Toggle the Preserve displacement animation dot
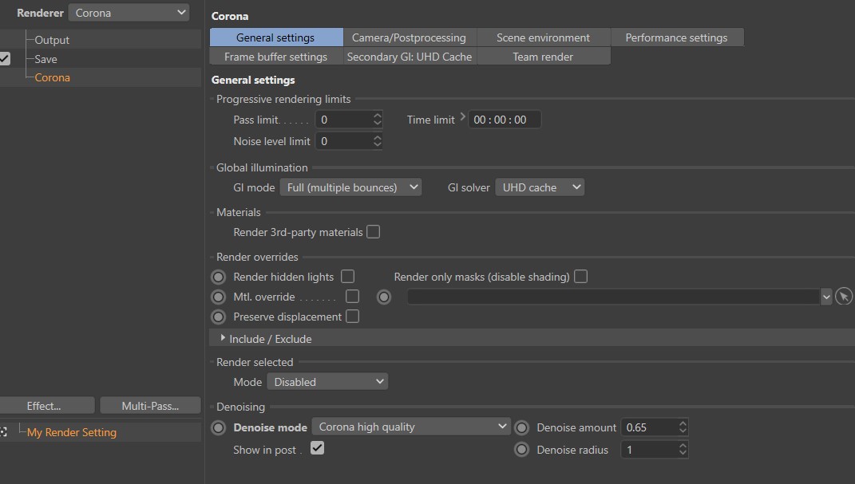The width and height of the screenshot is (855, 484). point(218,317)
